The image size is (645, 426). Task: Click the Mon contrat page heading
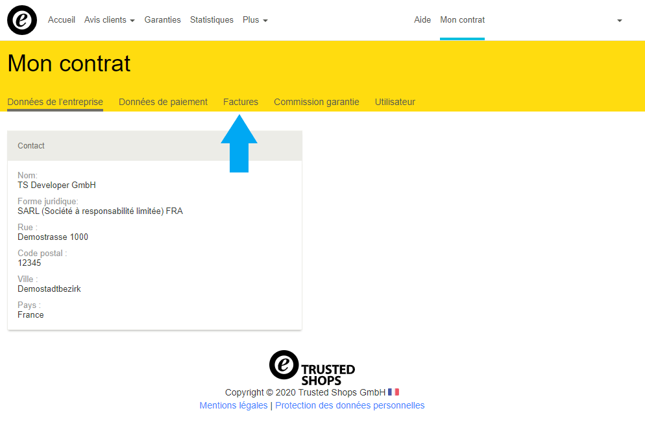[69, 64]
